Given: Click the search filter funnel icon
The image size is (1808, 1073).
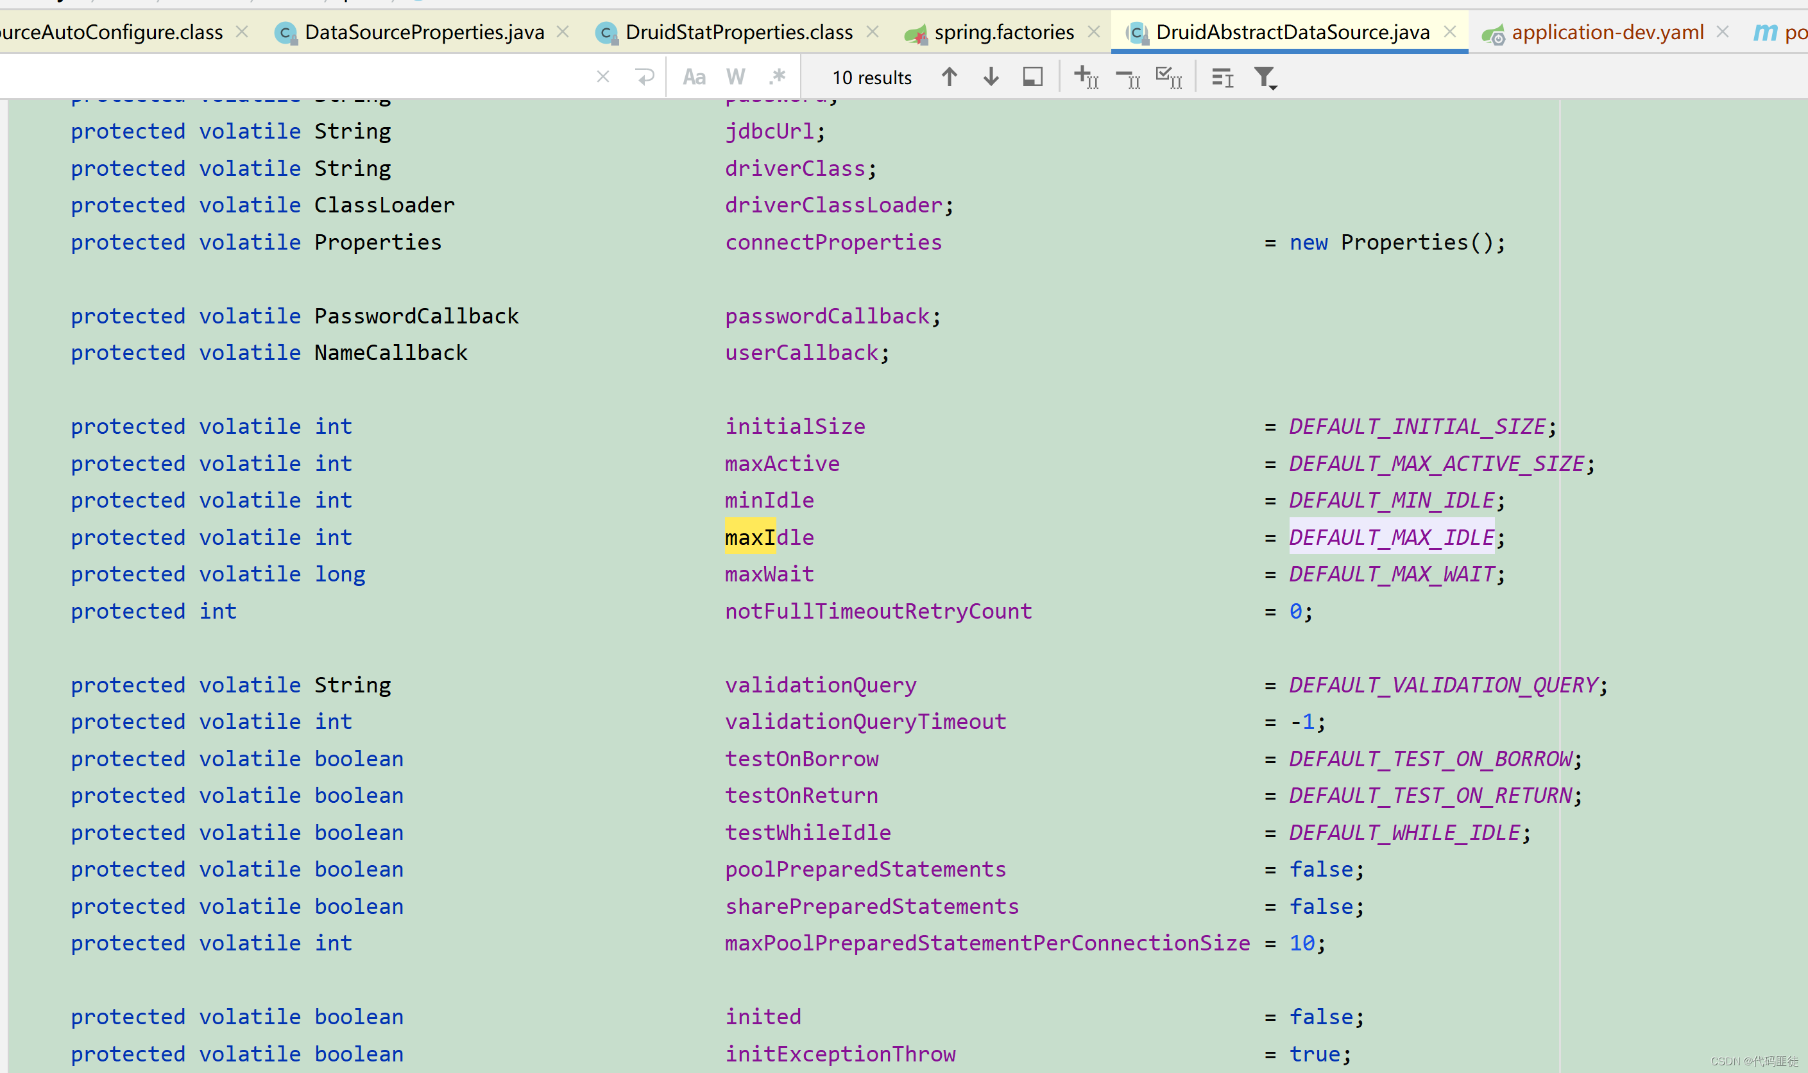Looking at the screenshot, I should 1263,76.
